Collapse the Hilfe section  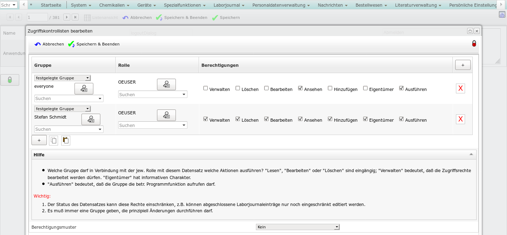pos(471,155)
